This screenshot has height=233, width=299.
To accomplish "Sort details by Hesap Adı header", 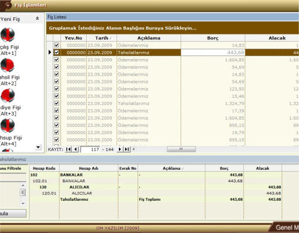I will tap(89, 169).
